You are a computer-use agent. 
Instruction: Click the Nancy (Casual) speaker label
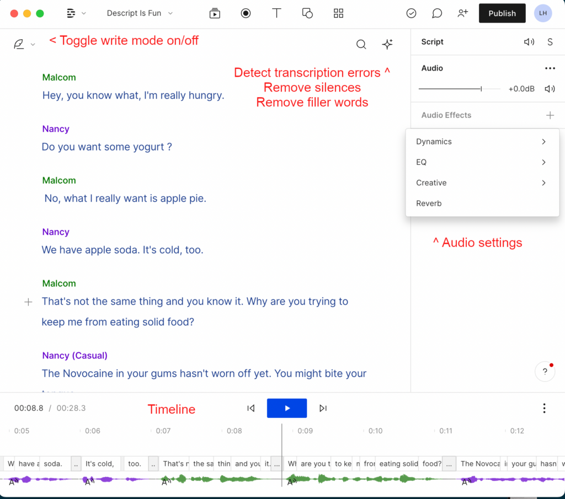pyautogui.click(x=74, y=356)
